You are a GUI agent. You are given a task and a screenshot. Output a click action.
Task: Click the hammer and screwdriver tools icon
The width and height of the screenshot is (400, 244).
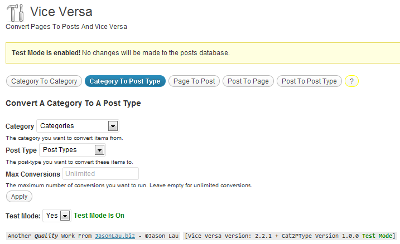[x=15, y=12]
